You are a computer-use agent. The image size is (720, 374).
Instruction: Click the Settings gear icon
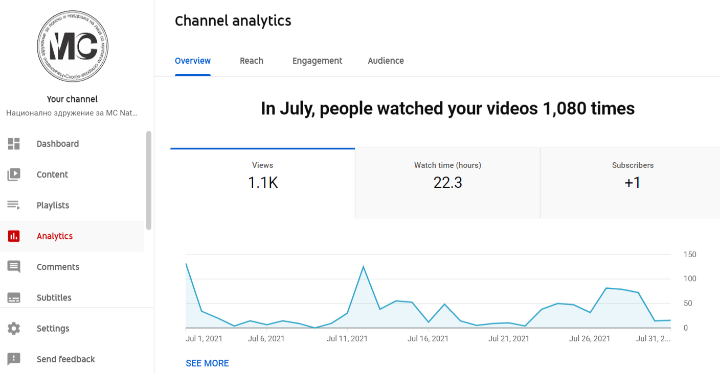14,329
